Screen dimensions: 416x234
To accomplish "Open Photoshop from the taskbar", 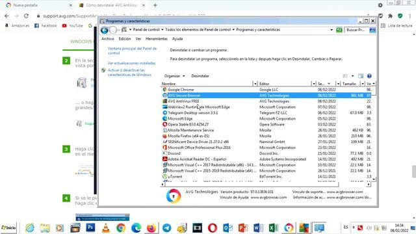I will pos(90,227).
